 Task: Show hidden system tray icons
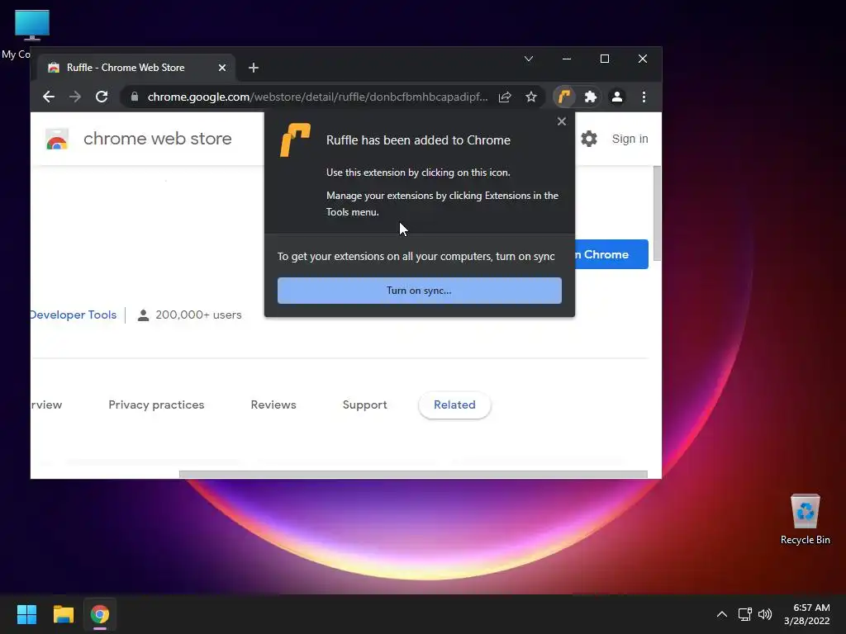pos(722,614)
